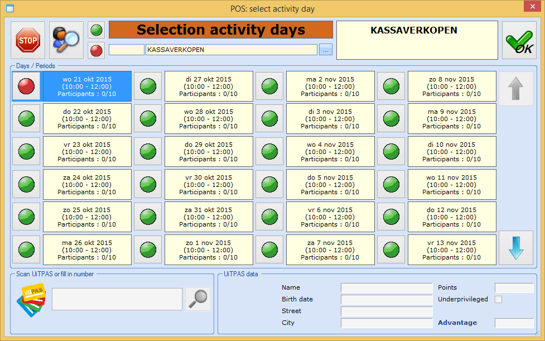
Task: Click green light next to di 3 nov 2015
Action: 270,118
